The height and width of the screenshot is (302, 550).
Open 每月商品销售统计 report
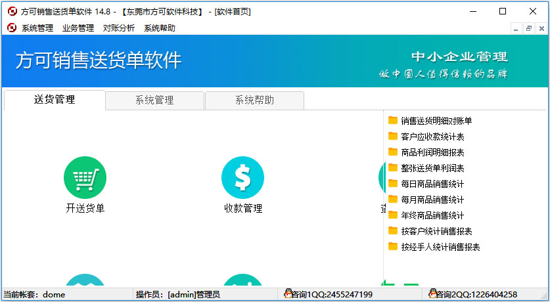pos(432,200)
